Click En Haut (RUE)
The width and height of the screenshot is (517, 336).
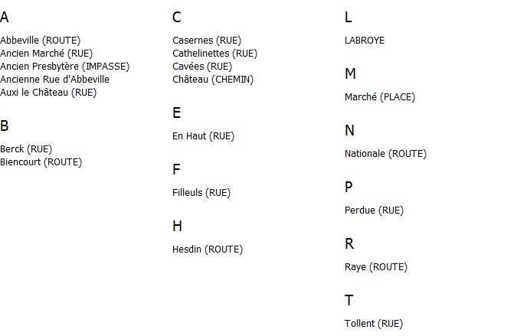coord(204,136)
